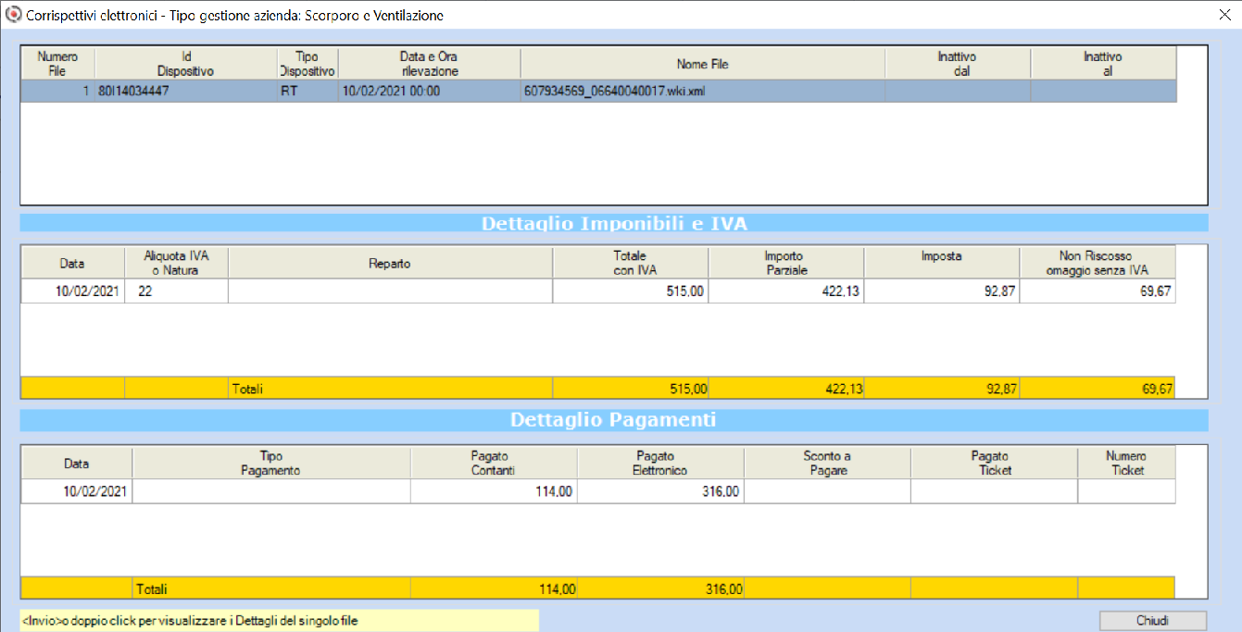Select 92,87 in the 10/02/2021 IVA row
Image resolution: width=1242 pixels, height=632 pixels.
point(941,291)
